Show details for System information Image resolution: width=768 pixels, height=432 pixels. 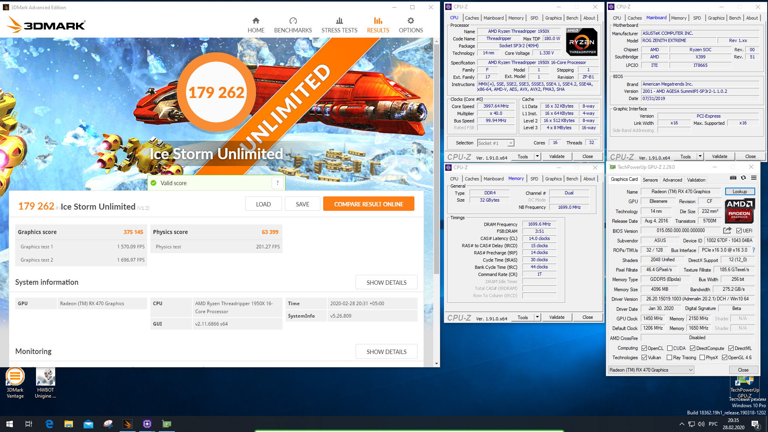click(386, 282)
